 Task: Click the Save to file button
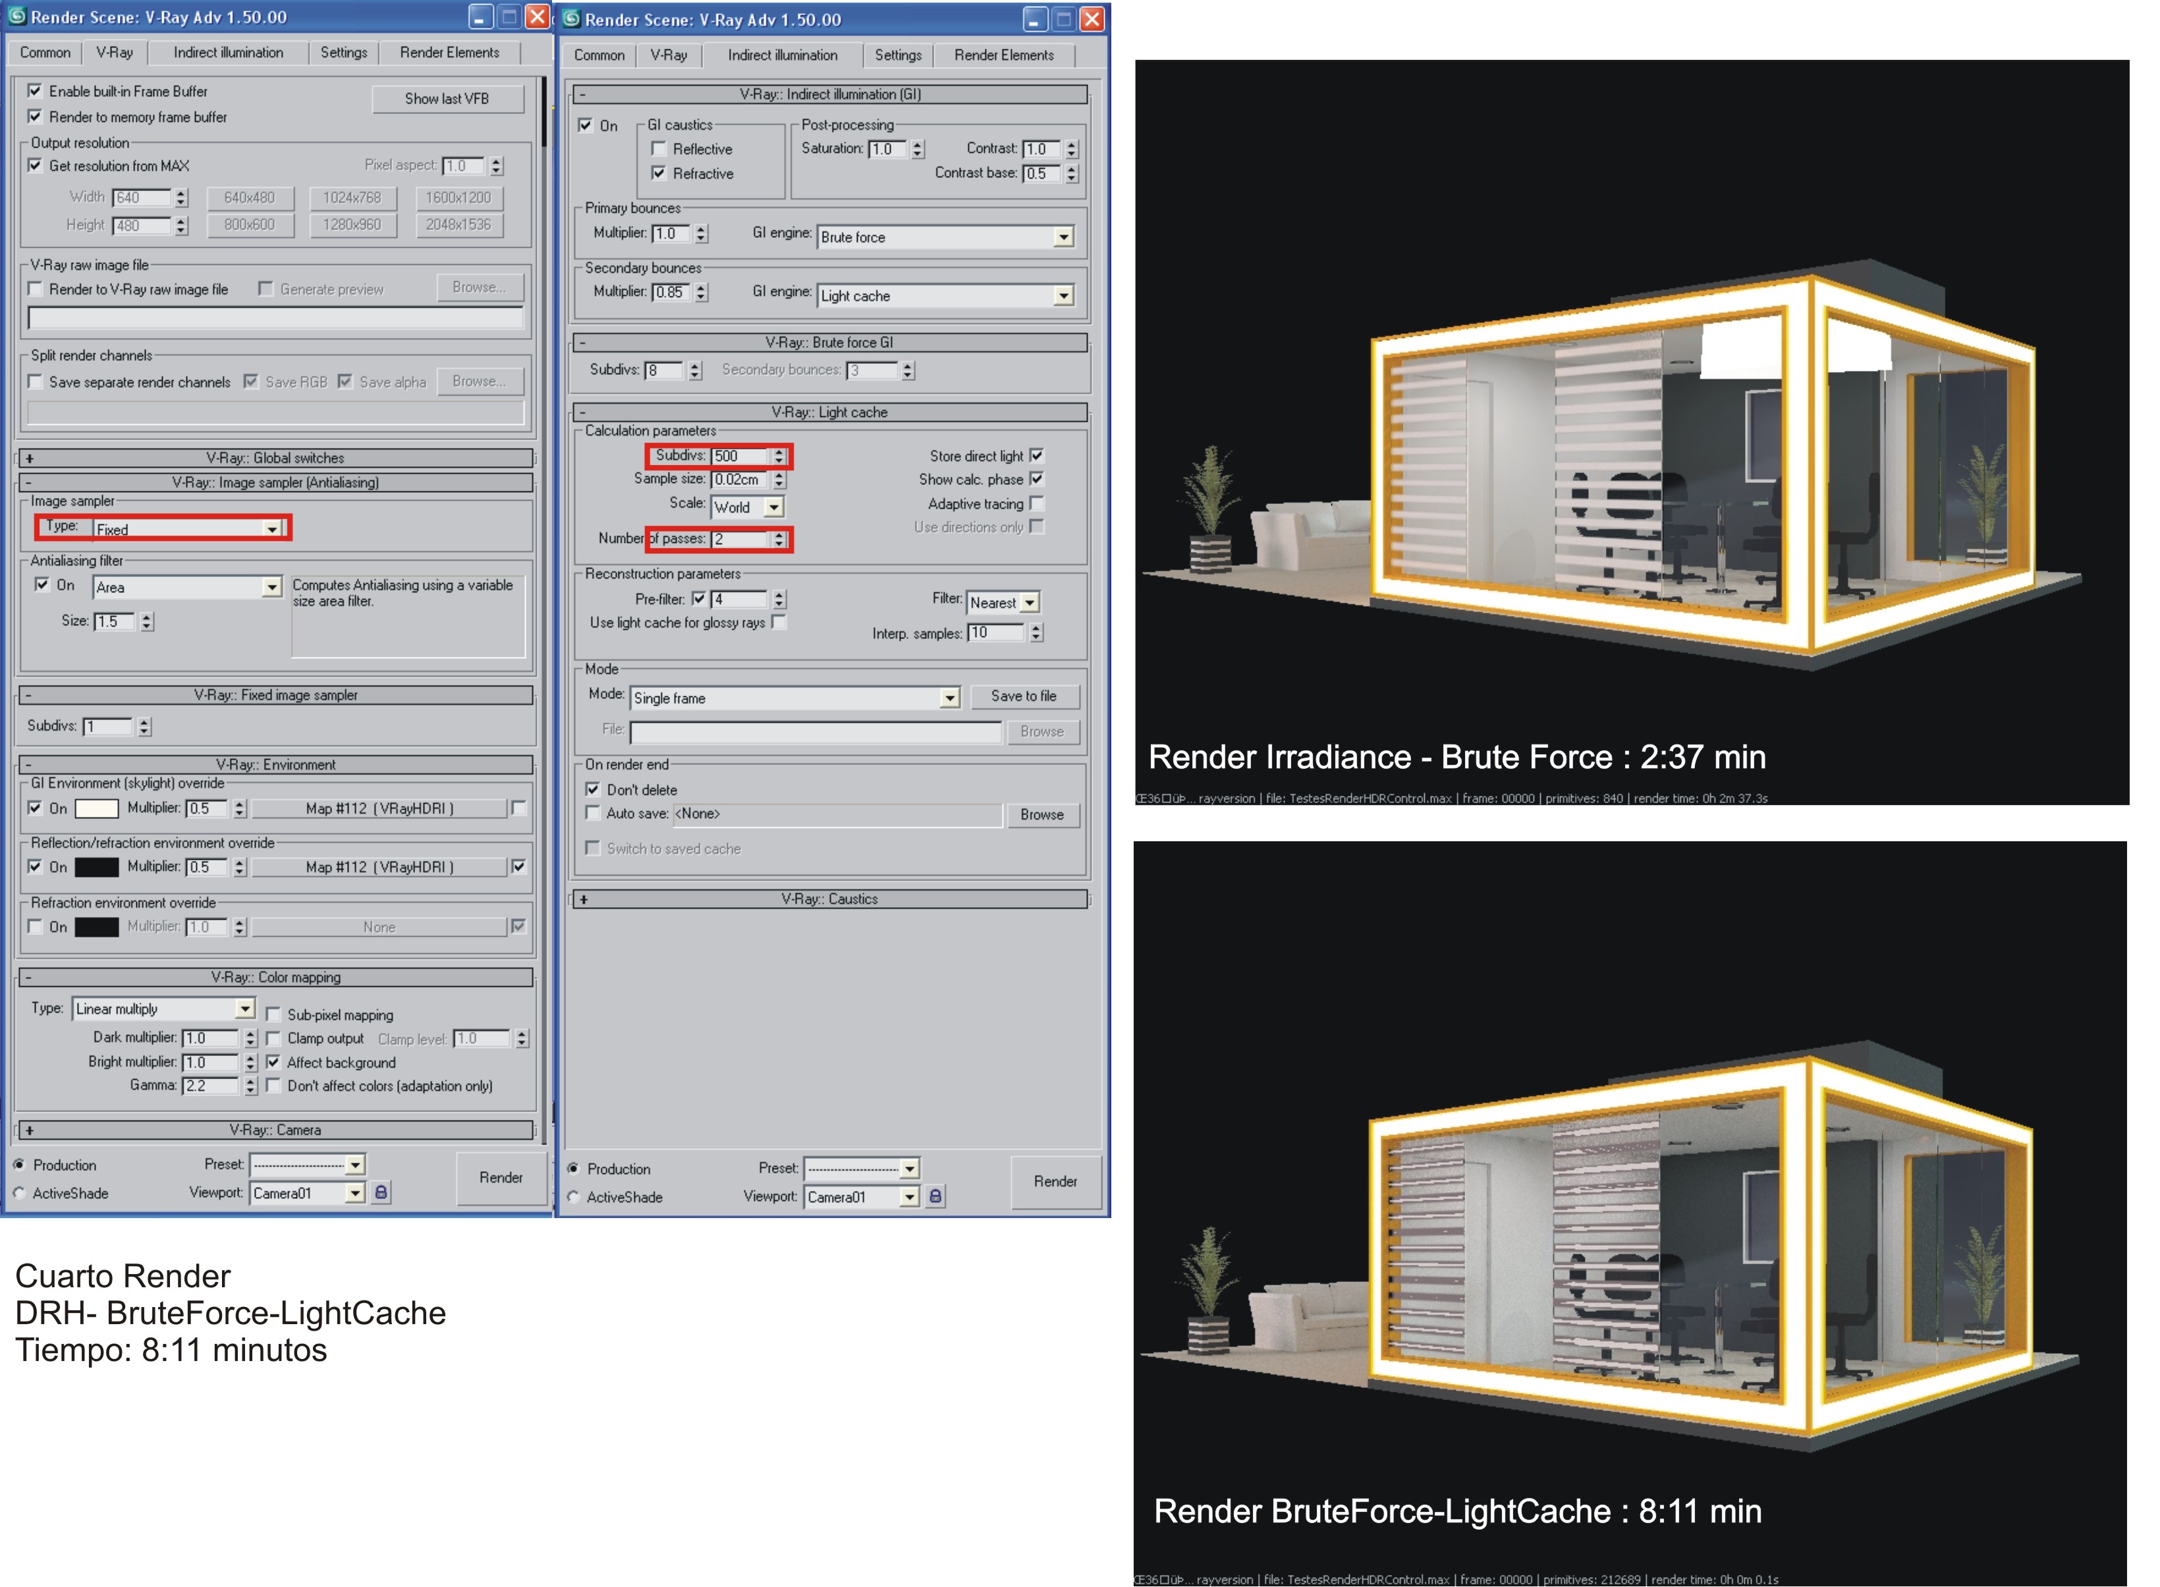[1023, 696]
